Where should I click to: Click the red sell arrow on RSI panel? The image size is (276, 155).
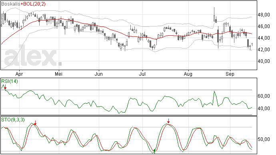pos(5,87)
